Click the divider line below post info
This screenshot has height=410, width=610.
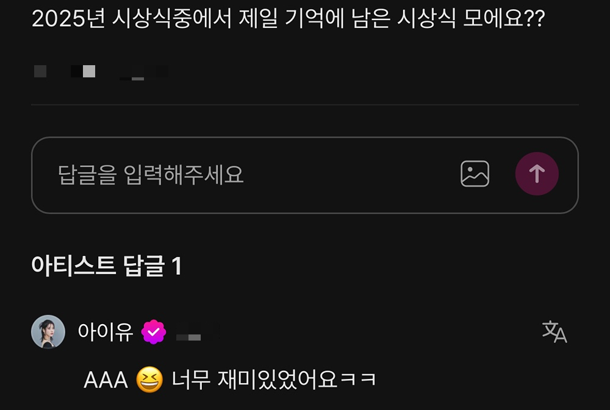[305, 105]
